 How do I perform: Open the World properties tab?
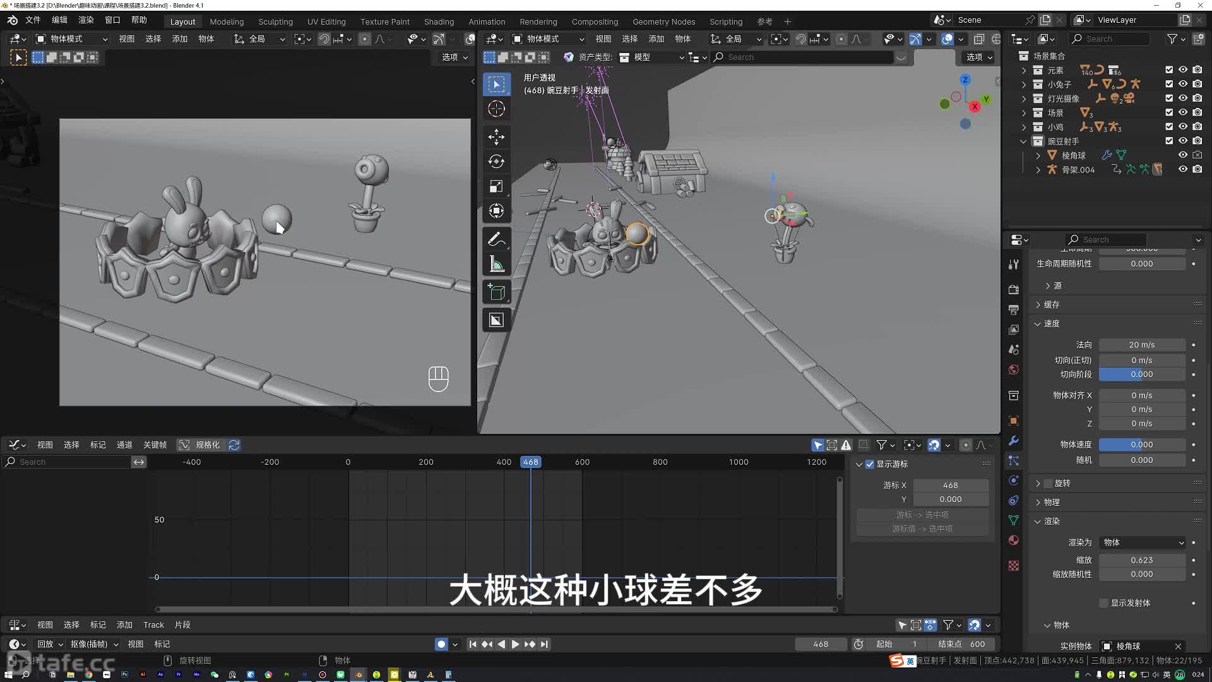(x=1014, y=369)
